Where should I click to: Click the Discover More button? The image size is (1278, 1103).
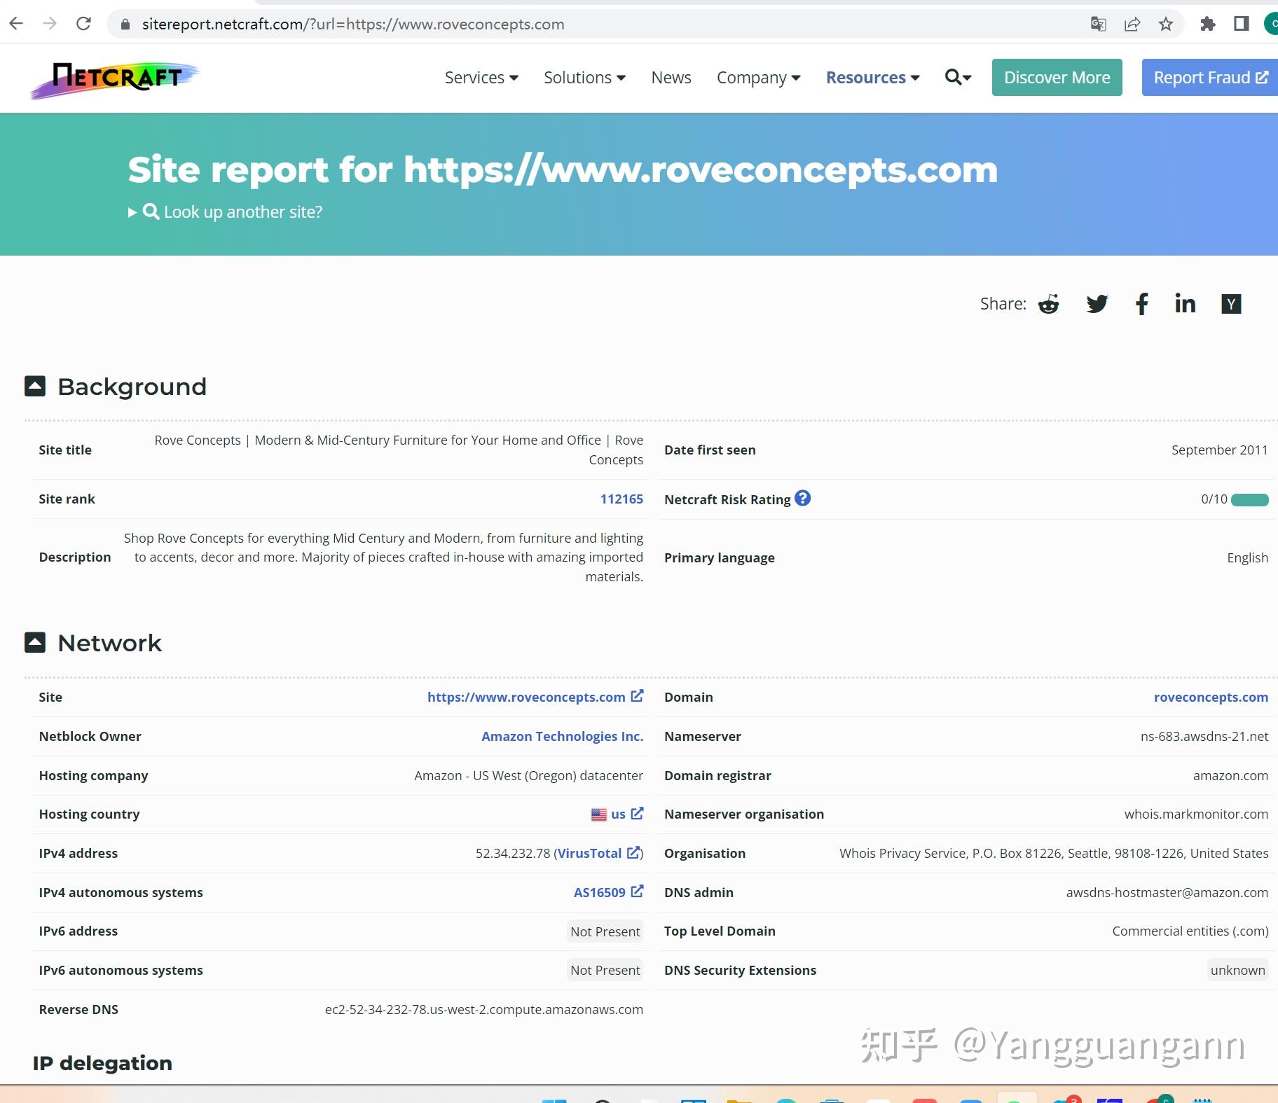tap(1057, 78)
